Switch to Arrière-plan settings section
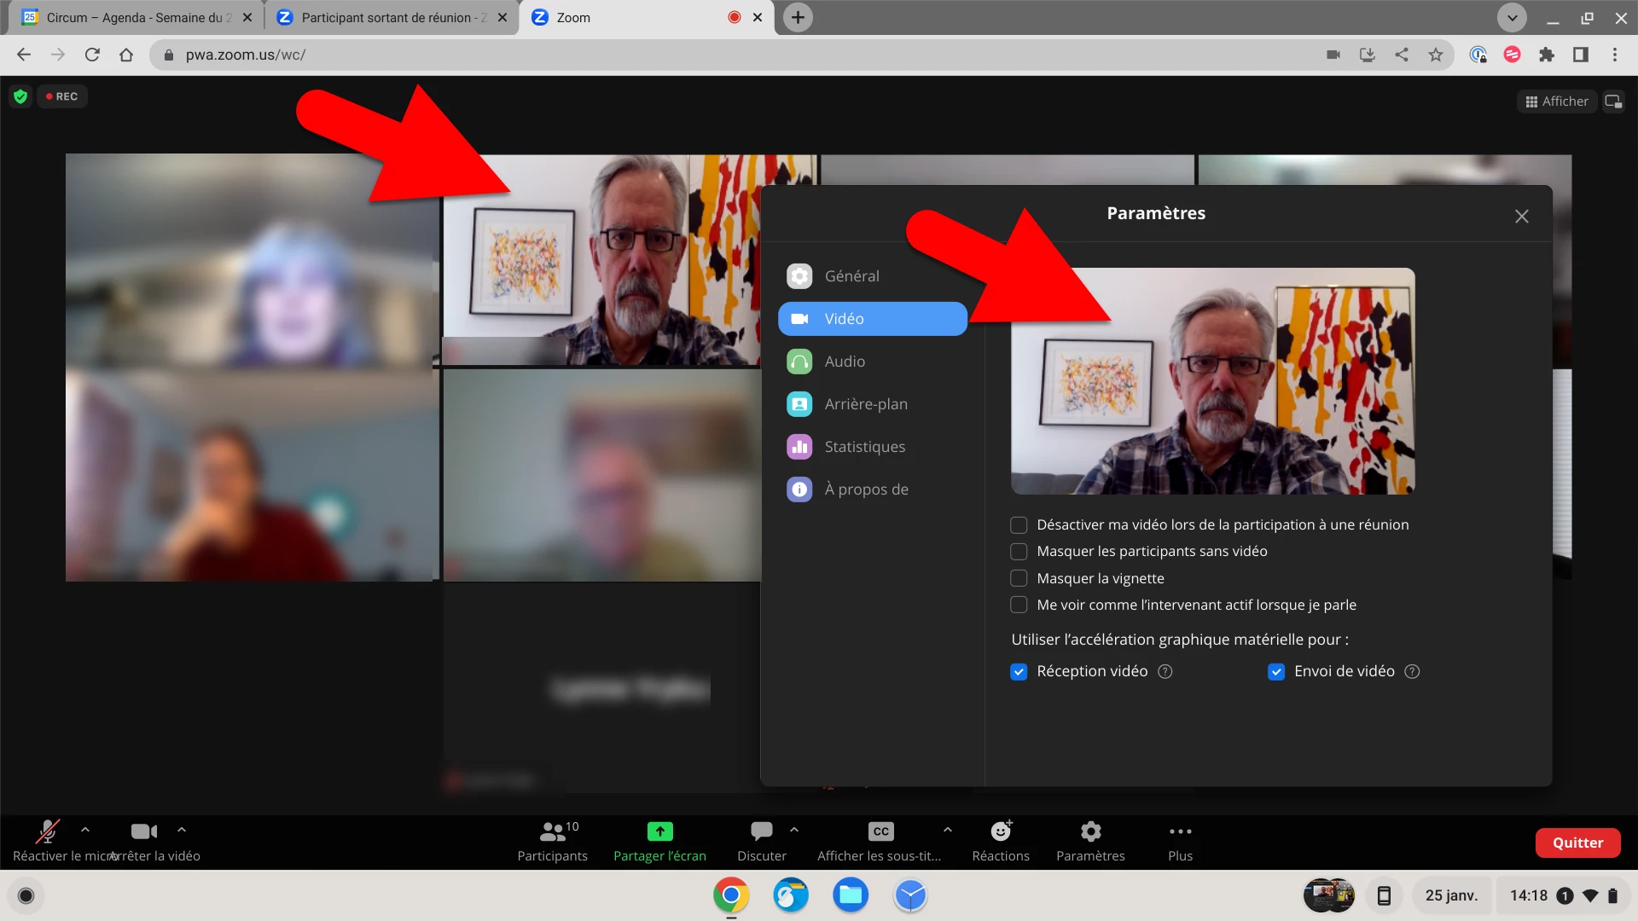1638x921 pixels. click(x=865, y=404)
